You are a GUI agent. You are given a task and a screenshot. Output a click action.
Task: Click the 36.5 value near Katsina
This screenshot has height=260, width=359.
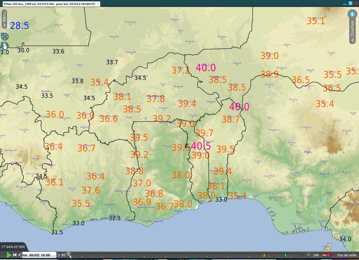pyautogui.click(x=301, y=80)
